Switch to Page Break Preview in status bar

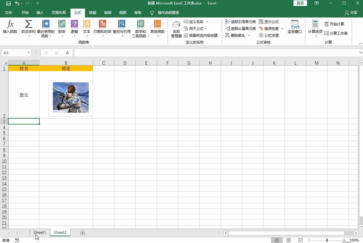coord(301,240)
